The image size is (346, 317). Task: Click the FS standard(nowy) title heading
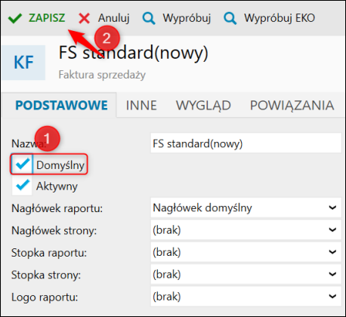click(x=134, y=53)
